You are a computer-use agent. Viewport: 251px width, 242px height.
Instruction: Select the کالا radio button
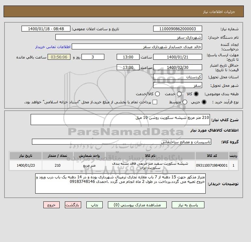196,94
